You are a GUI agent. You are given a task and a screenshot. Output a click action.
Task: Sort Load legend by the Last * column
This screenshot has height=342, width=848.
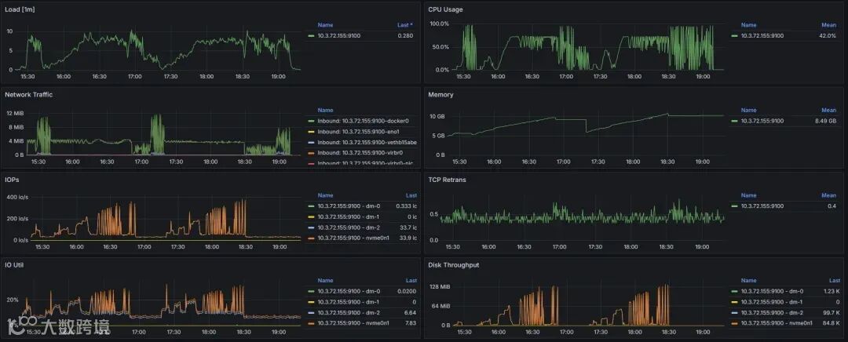click(404, 25)
